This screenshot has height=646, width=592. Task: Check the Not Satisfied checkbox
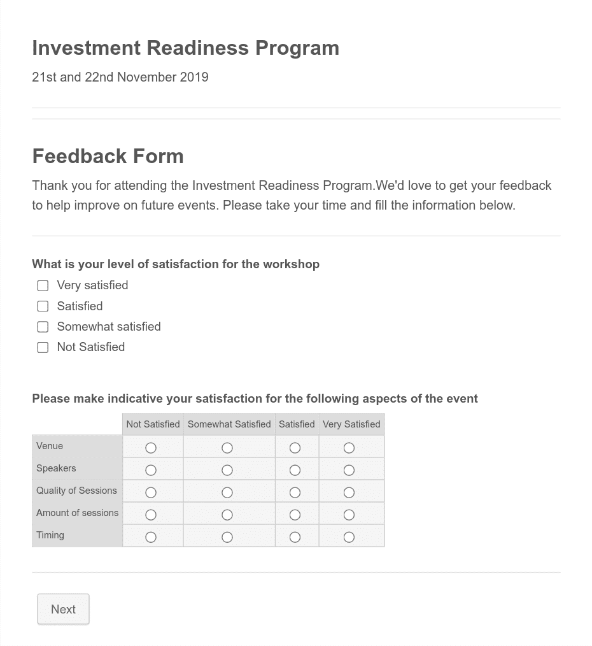pos(43,347)
